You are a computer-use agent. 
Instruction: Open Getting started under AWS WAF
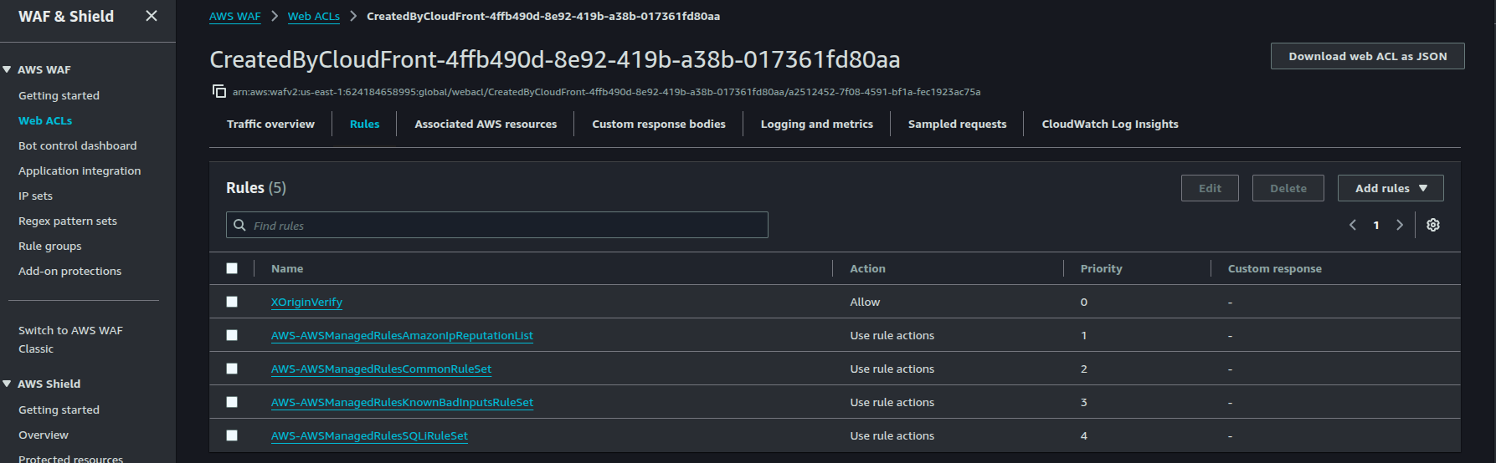click(59, 95)
